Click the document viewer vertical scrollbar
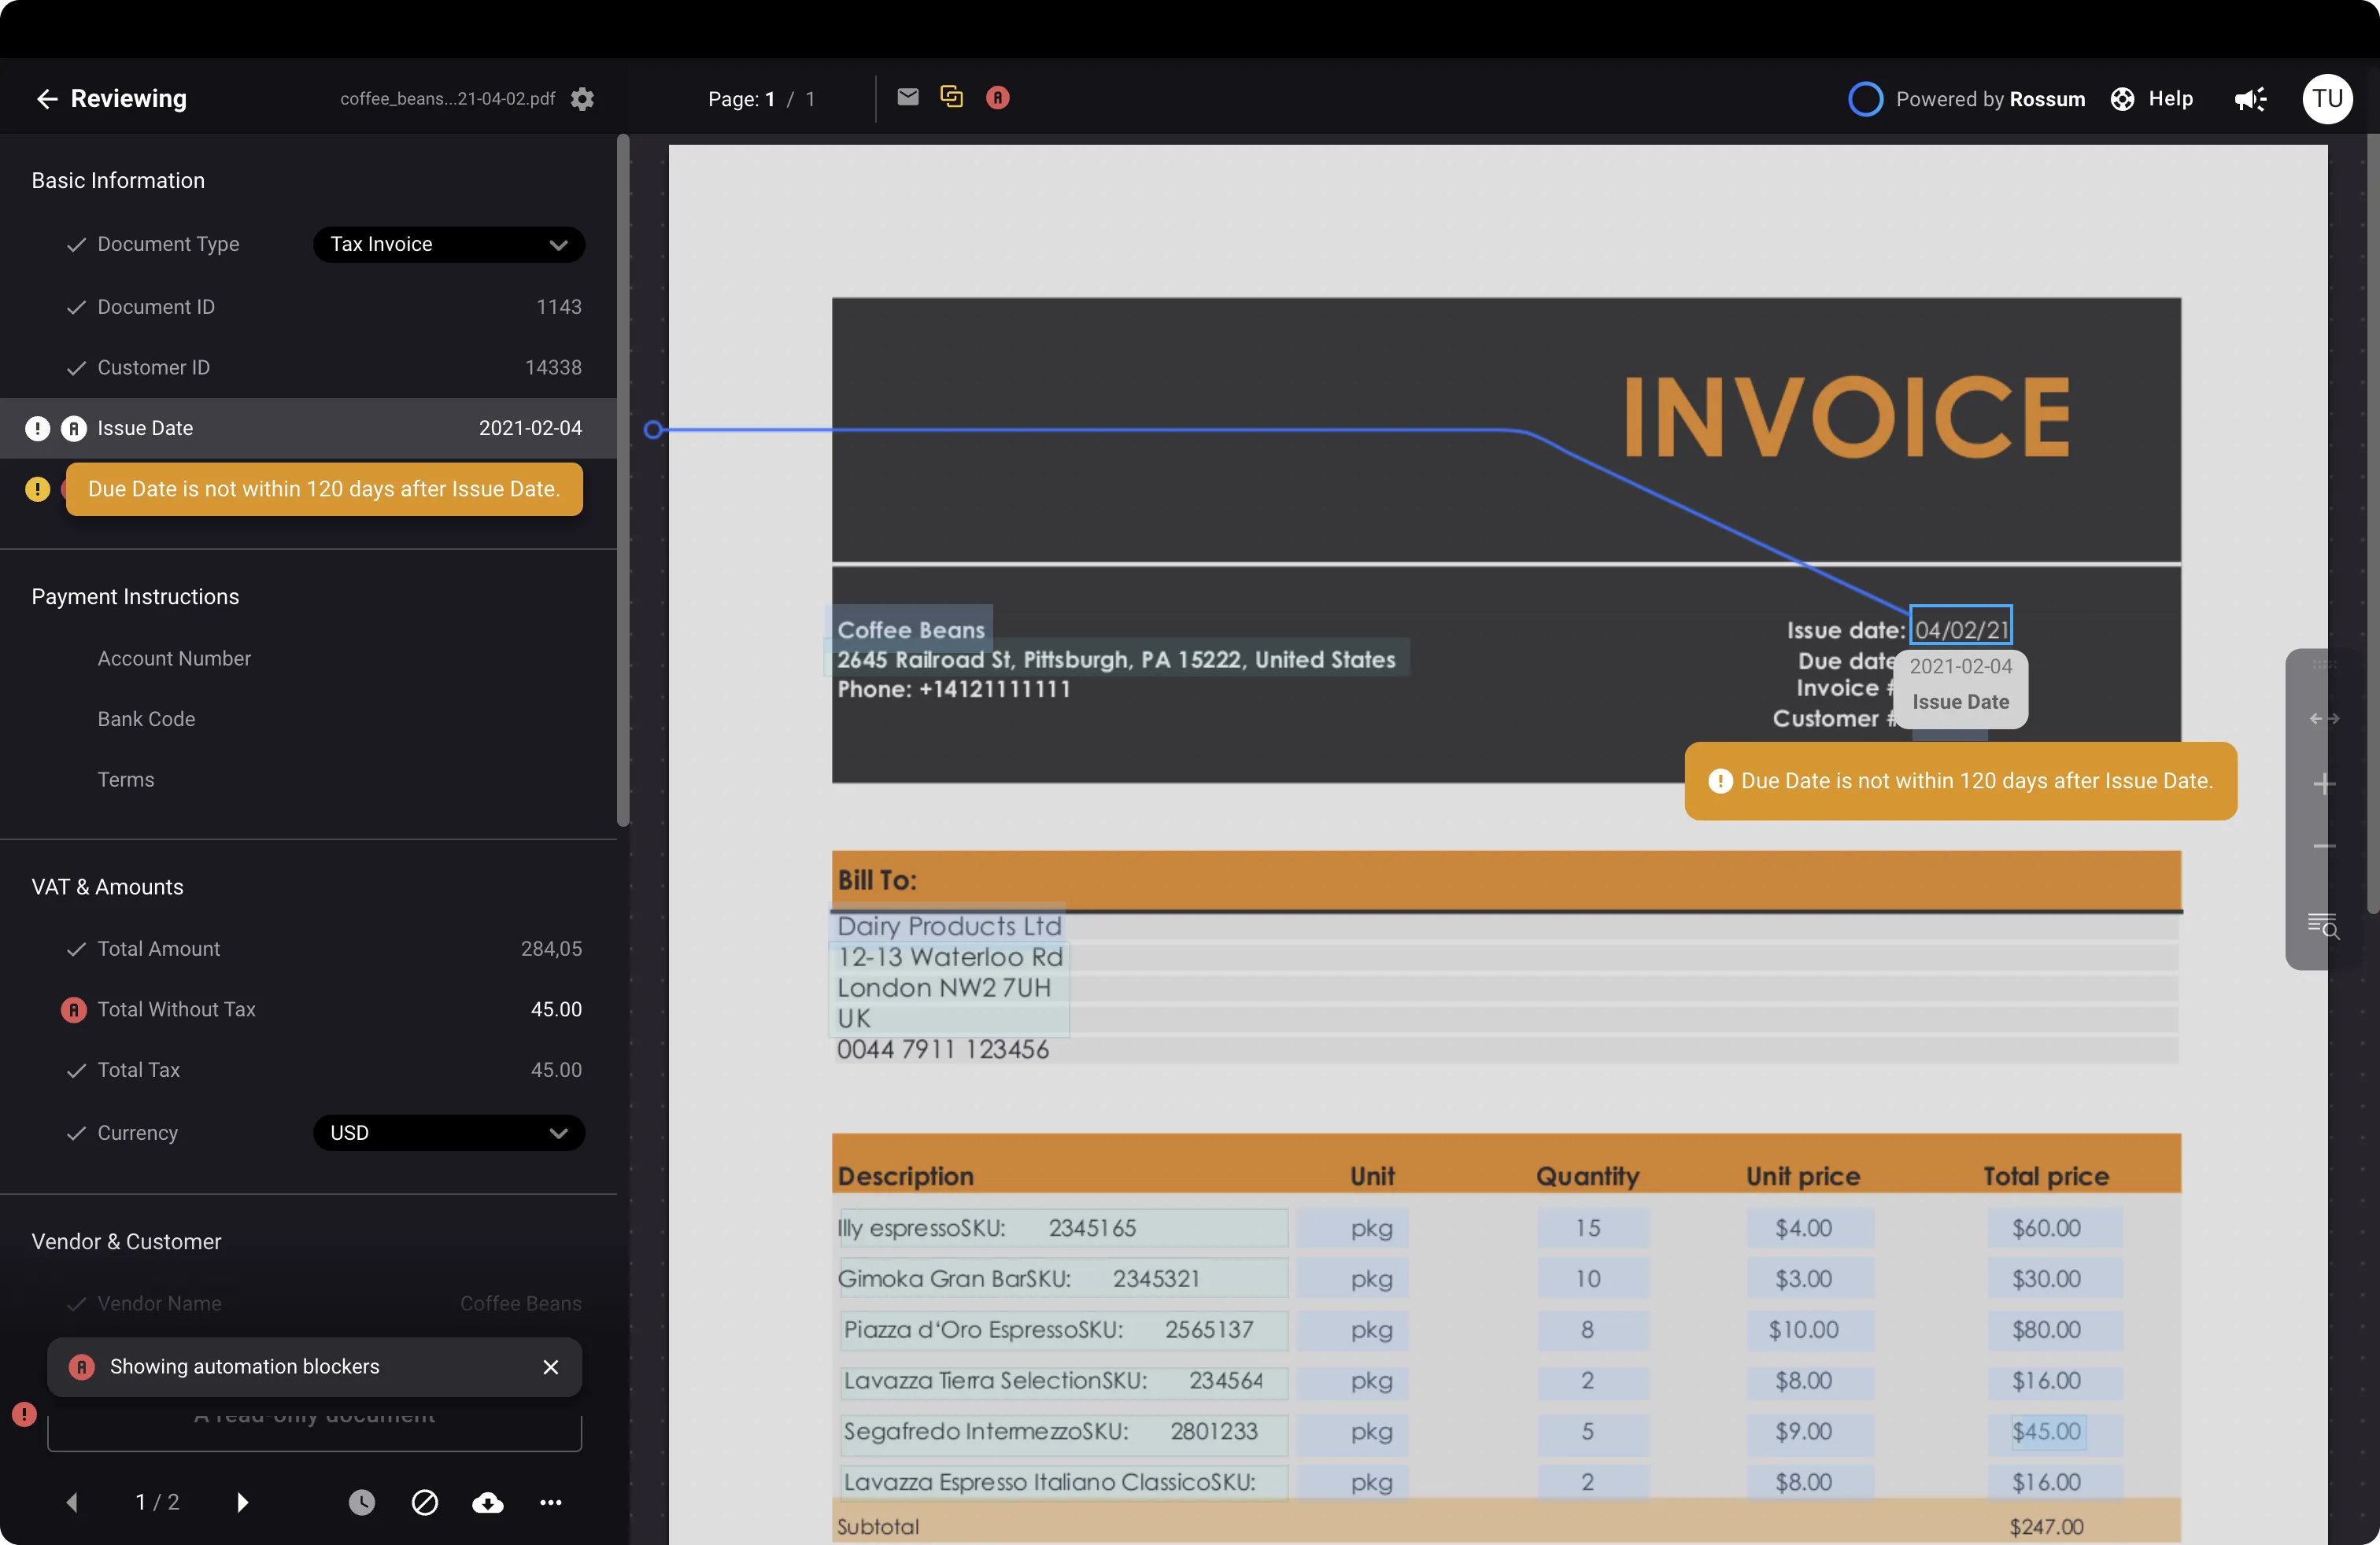This screenshot has height=1545, width=2380. point(2372,525)
